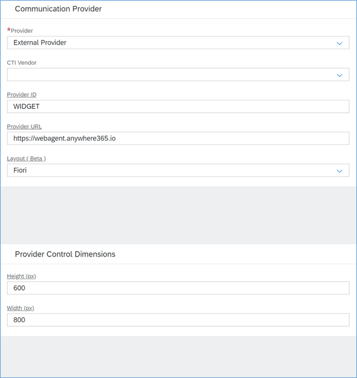Select the Height (px) input field
Screen dimensions: 357x378
point(178,288)
